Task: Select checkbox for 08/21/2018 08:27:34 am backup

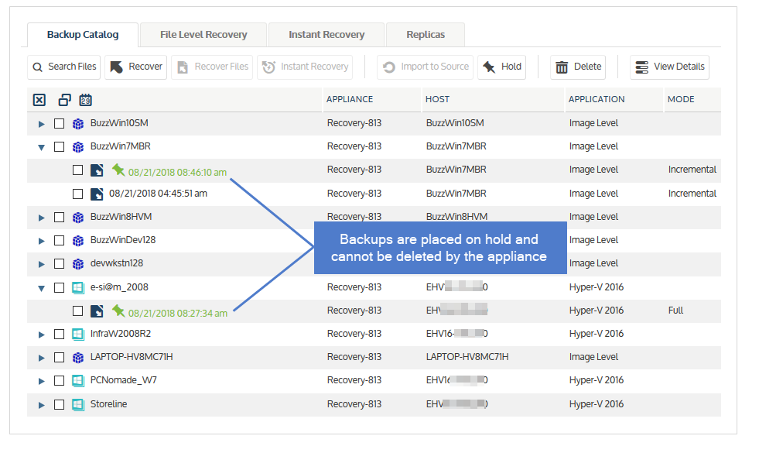Action: 77,311
